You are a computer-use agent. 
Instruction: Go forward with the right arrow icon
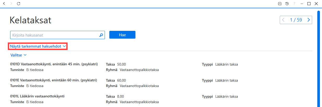pyautogui.click(x=11, y=4)
